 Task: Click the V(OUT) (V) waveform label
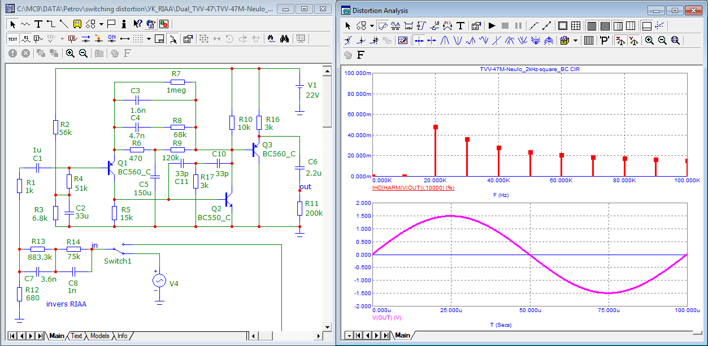coord(386,318)
